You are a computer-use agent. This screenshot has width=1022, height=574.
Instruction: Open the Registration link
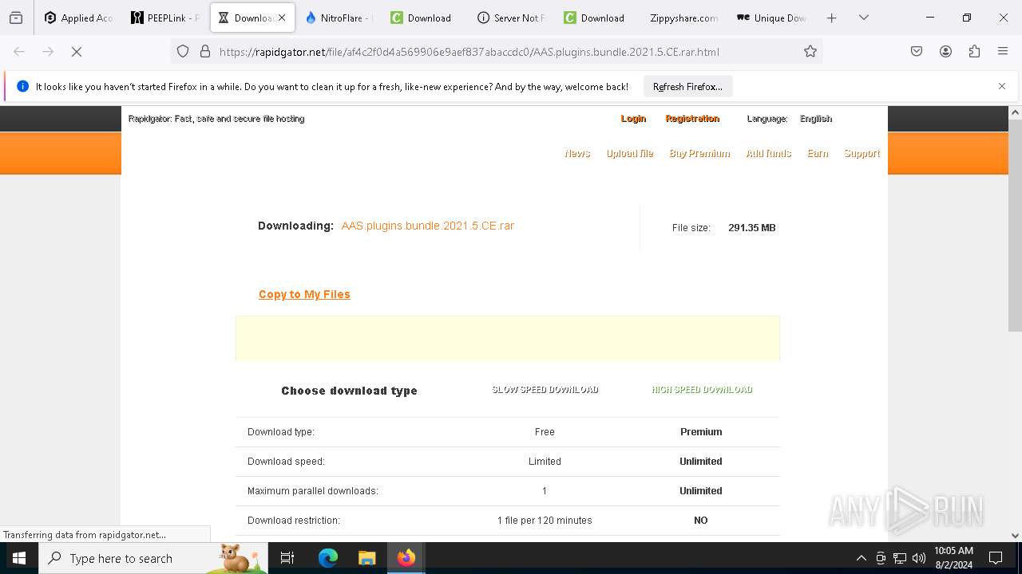692,118
